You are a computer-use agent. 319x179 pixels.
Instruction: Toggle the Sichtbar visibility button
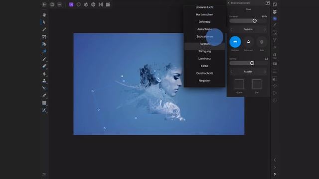point(235,42)
